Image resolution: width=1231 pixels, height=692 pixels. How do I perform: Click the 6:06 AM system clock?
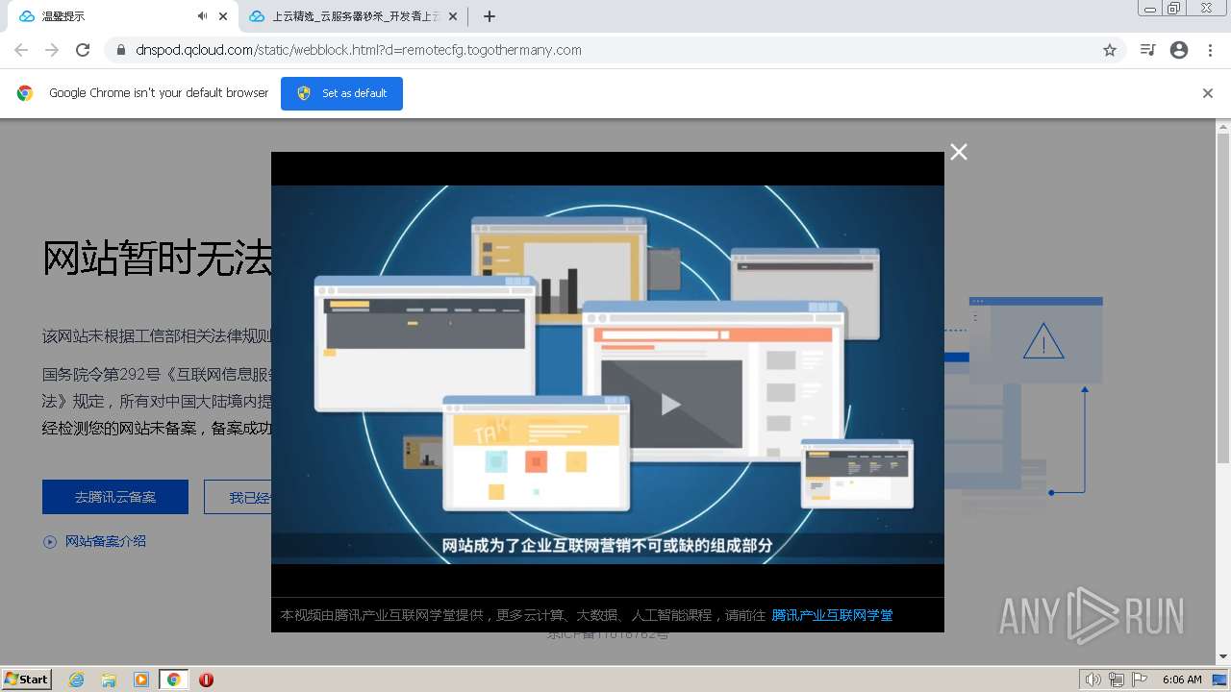1182,680
